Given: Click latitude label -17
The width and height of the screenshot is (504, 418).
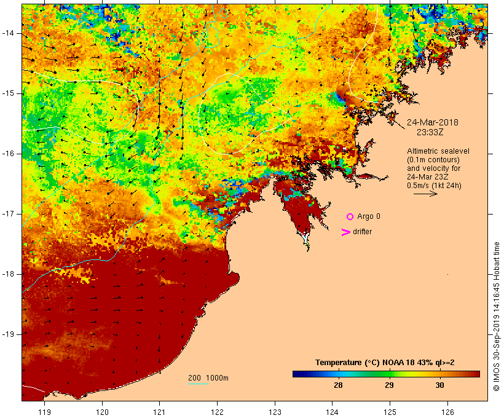Looking at the screenshot, I should (x=8, y=214).
